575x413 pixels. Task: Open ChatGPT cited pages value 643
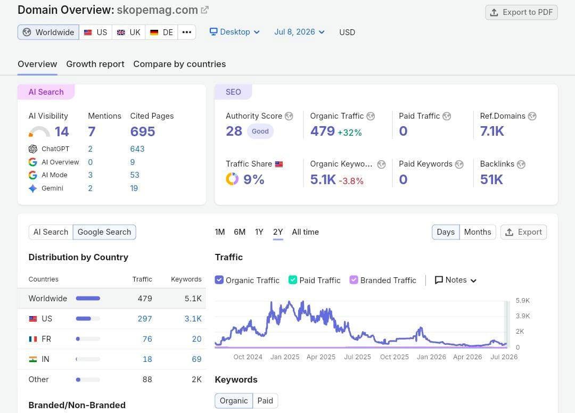pos(137,149)
